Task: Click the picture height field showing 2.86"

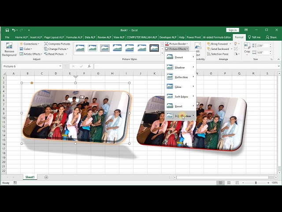Action: [x=263, y=45]
